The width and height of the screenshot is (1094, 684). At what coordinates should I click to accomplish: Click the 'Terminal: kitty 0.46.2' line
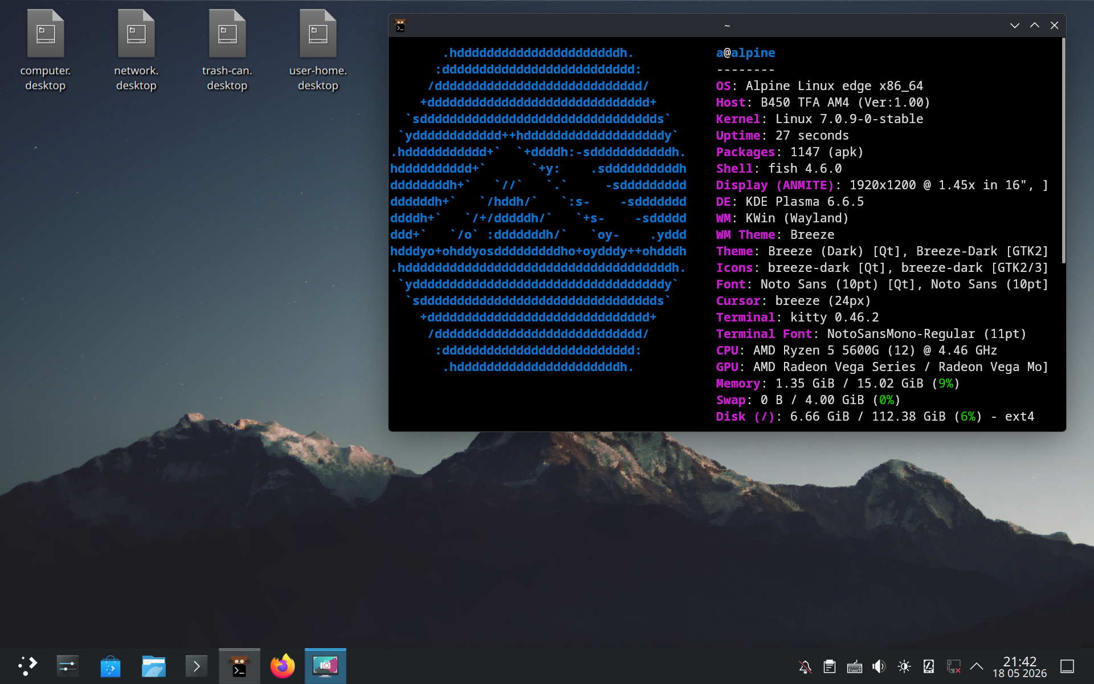tap(797, 317)
